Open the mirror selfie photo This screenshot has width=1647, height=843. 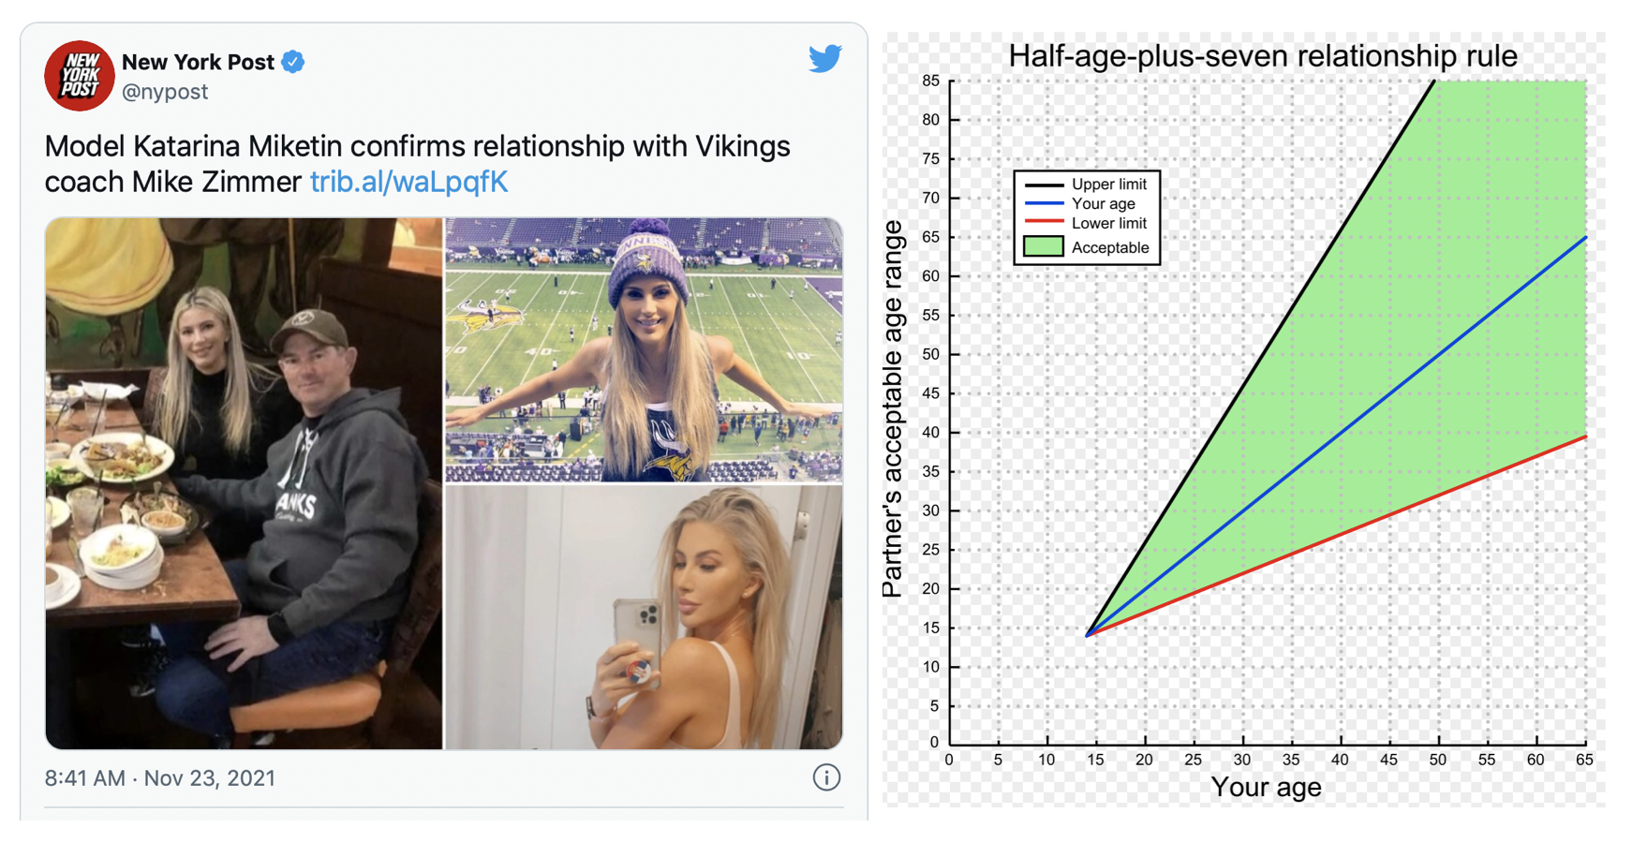coord(644,617)
